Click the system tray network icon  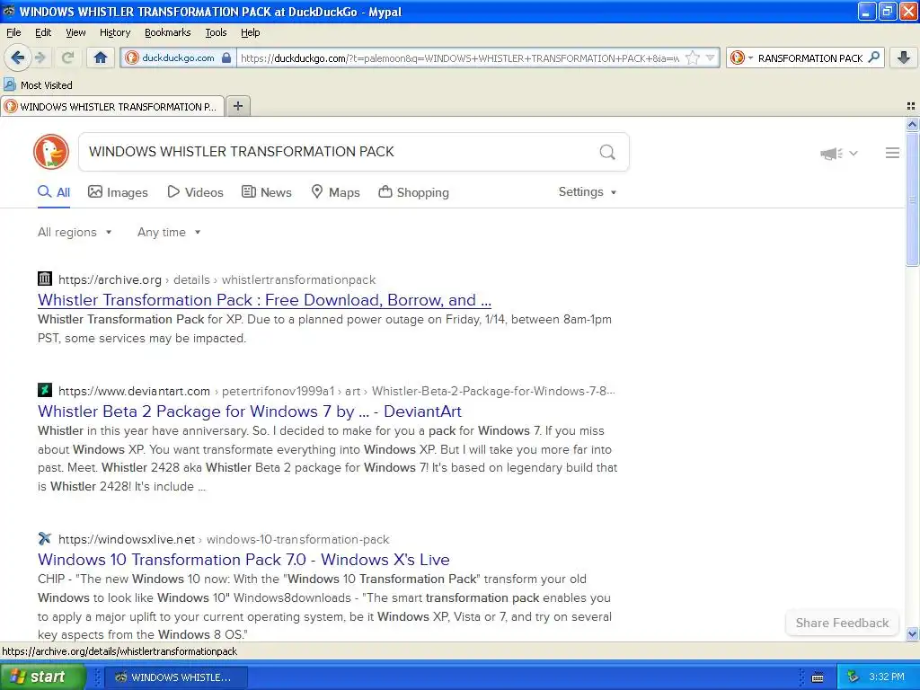[854, 677]
